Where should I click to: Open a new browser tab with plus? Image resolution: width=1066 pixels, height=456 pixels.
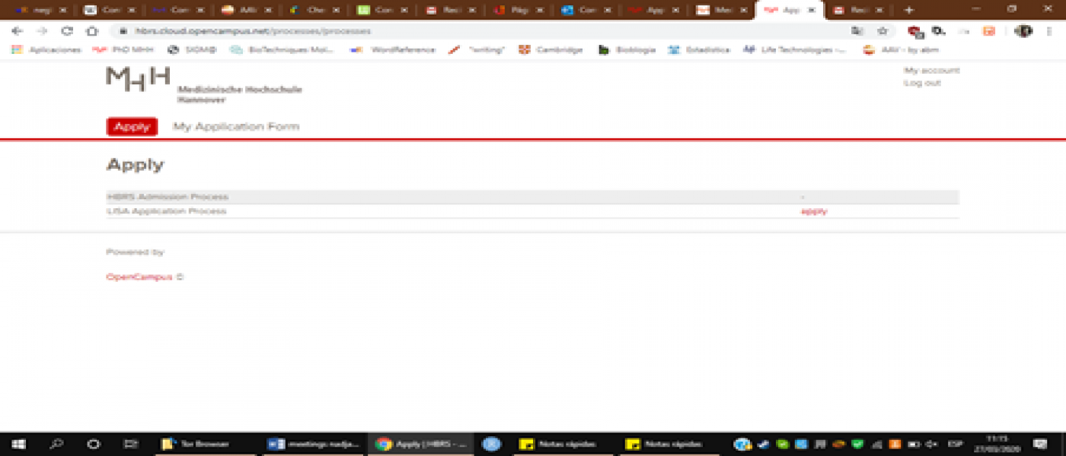[908, 10]
